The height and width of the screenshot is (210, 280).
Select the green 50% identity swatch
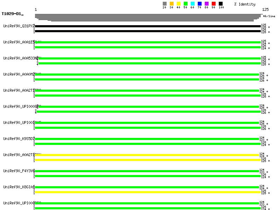pos(185,4)
